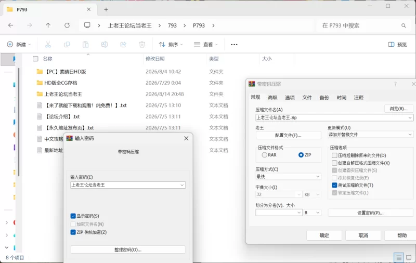The image size is (416, 263).
Task: Close the 输入密码 dialog
Action: coord(186,138)
